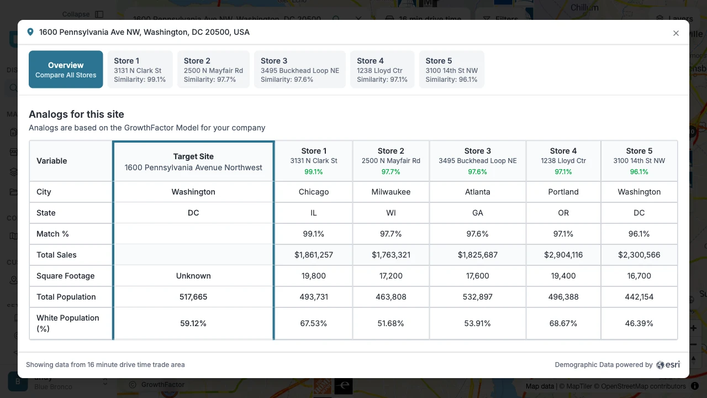Screen dimensions: 707x398
Task: Click the Layers icon on the map toolbar
Action: tap(659, 18)
